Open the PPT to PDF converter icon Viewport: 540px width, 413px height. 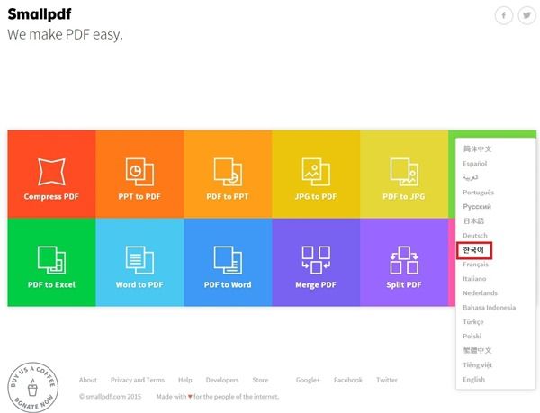click(x=139, y=171)
